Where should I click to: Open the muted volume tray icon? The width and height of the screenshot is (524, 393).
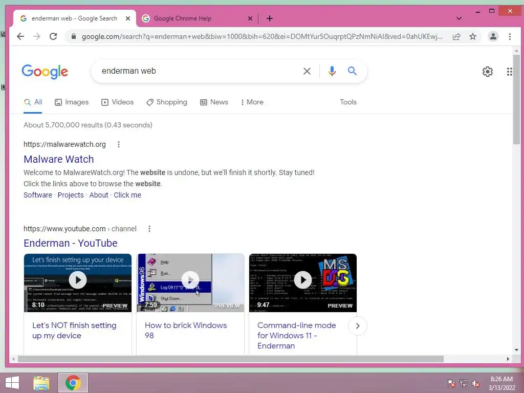476,383
